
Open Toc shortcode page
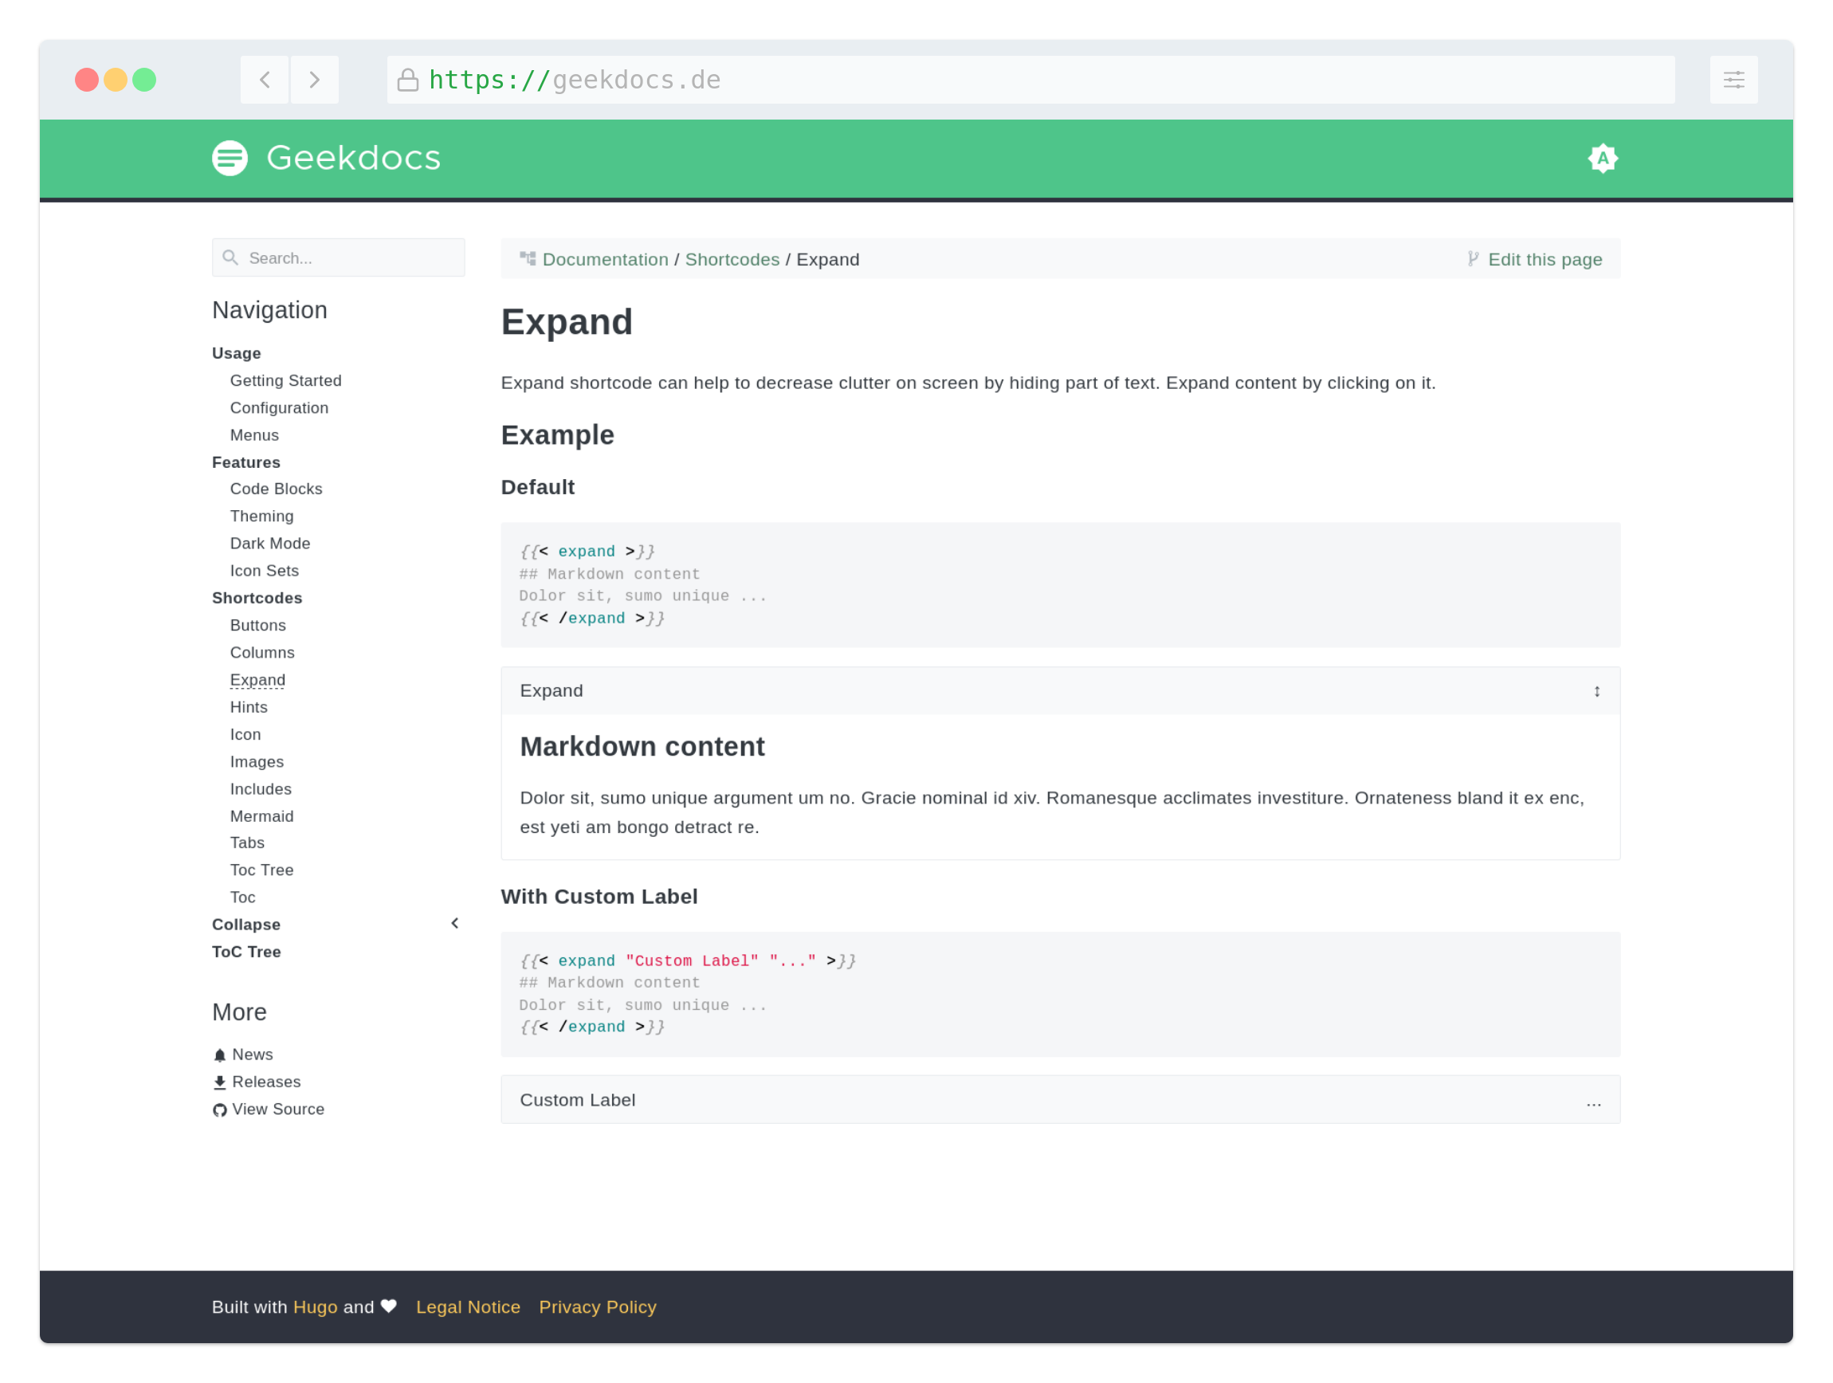tap(243, 898)
